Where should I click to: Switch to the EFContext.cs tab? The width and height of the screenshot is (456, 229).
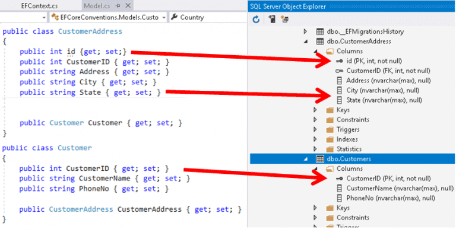tap(39, 6)
